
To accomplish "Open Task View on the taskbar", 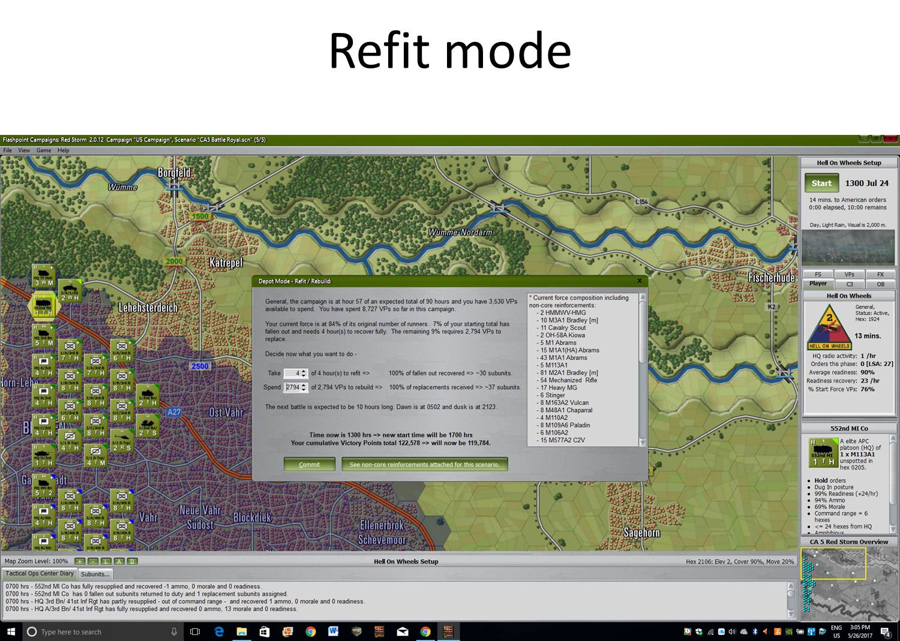I will [x=195, y=631].
